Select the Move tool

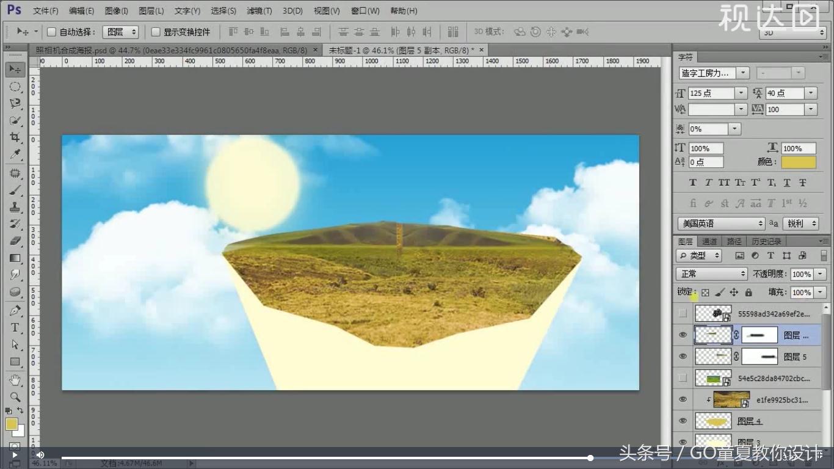point(14,69)
